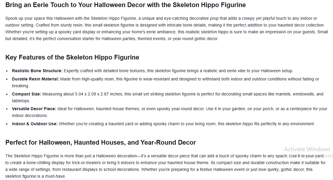Click the bullet dot before 'Realistic Bone Structure'
The height and width of the screenshot is (180, 333).
(7, 71)
